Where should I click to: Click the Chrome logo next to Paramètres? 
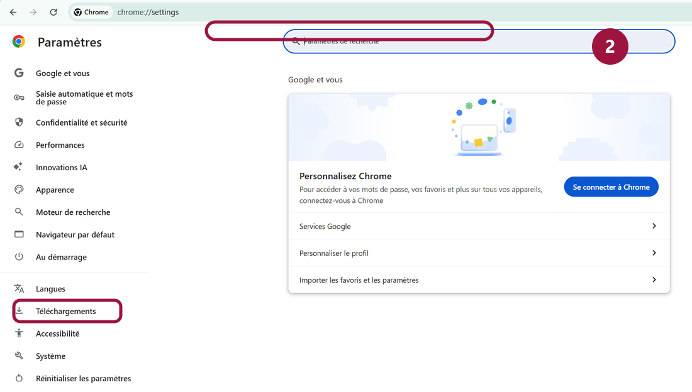click(18, 42)
